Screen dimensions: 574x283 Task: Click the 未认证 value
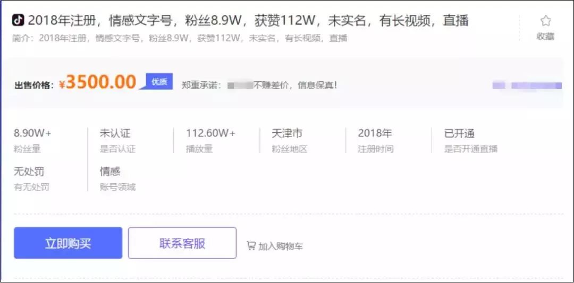(x=115, y=133)
